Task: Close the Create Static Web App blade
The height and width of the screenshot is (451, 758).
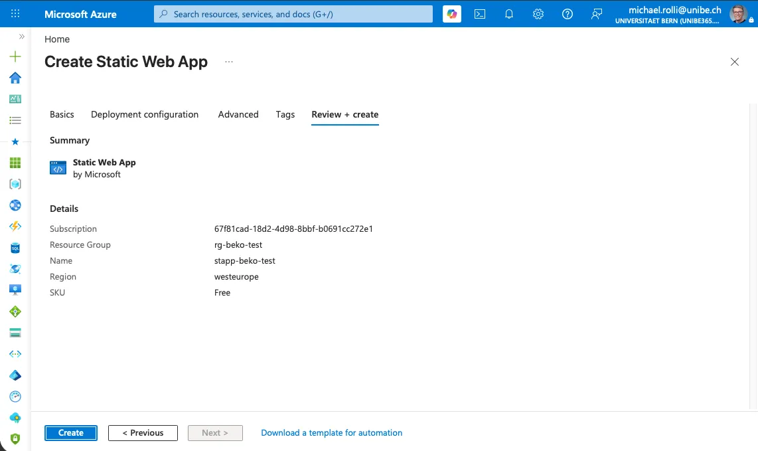Action: (x=734, y=62)
